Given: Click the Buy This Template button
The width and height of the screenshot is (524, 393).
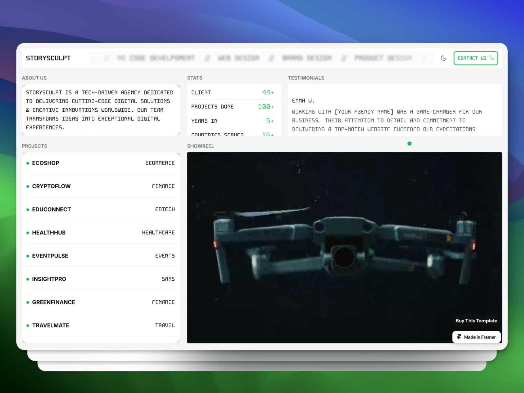Looking at the screenshot, I should (x=477, y=321).
